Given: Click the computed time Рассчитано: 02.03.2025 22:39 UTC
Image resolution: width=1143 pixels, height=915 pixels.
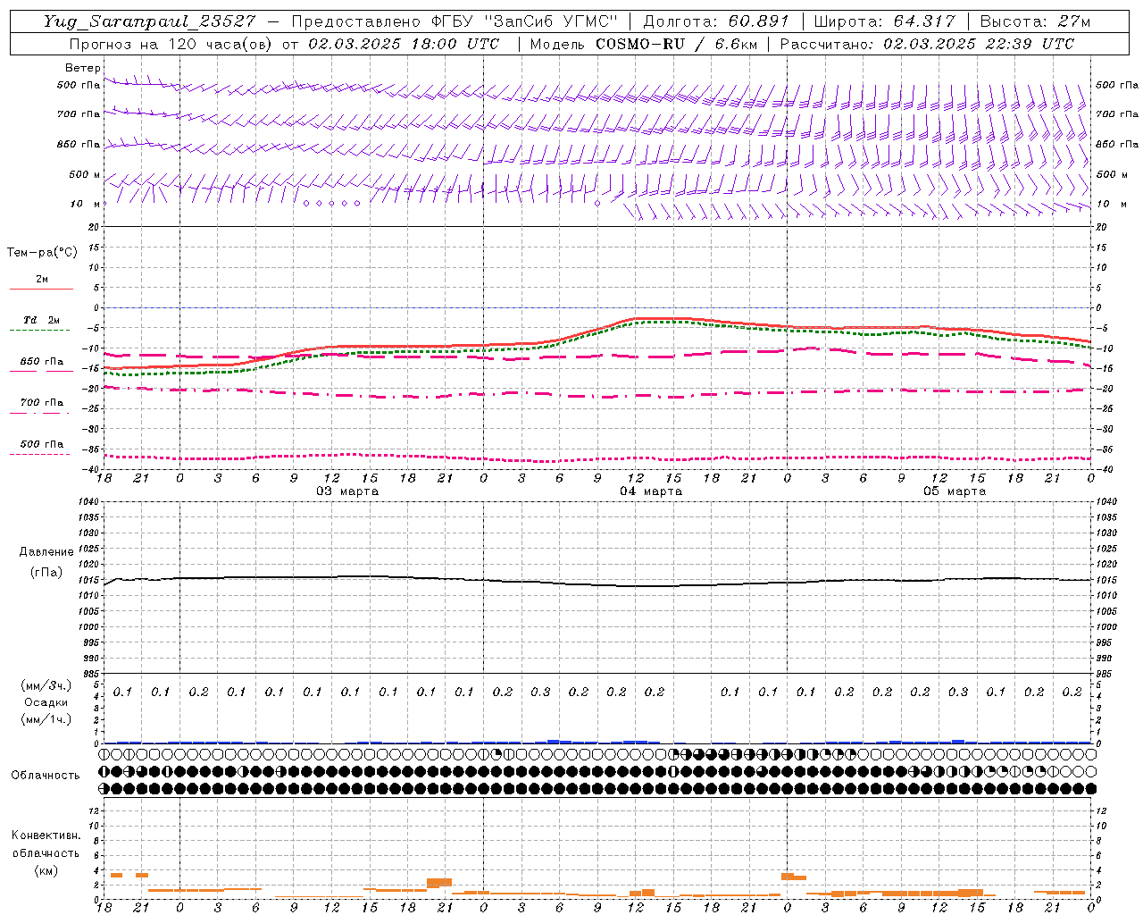Looking at the screenshot, I should tap(927, 44).
